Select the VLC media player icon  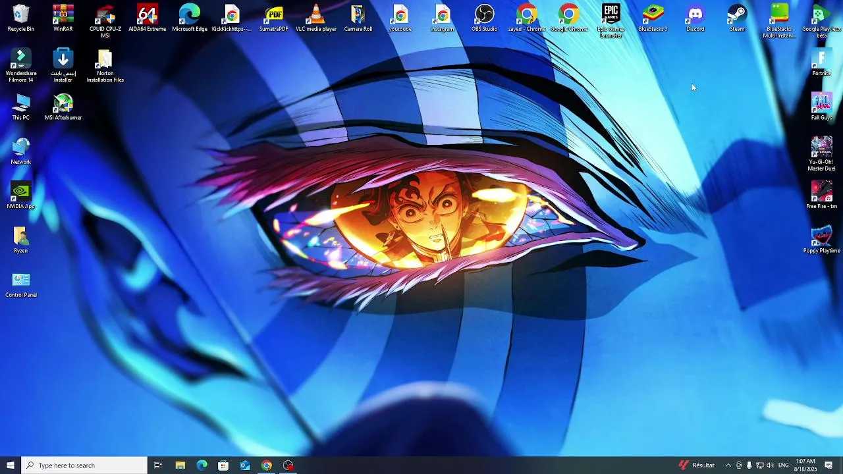(316, 18)
